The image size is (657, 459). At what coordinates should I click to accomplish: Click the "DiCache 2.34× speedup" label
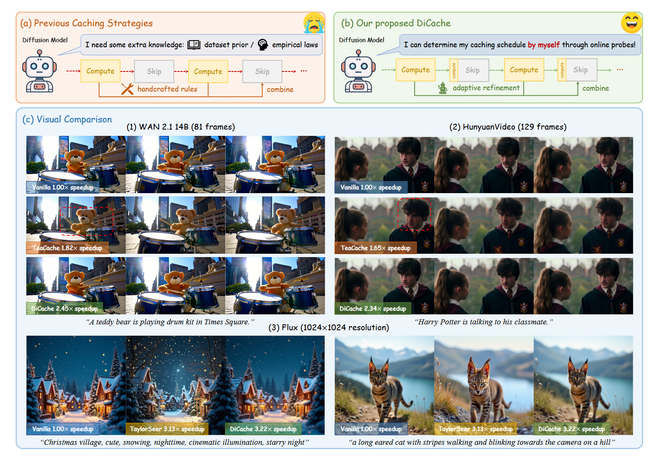[x=373, y=309]
